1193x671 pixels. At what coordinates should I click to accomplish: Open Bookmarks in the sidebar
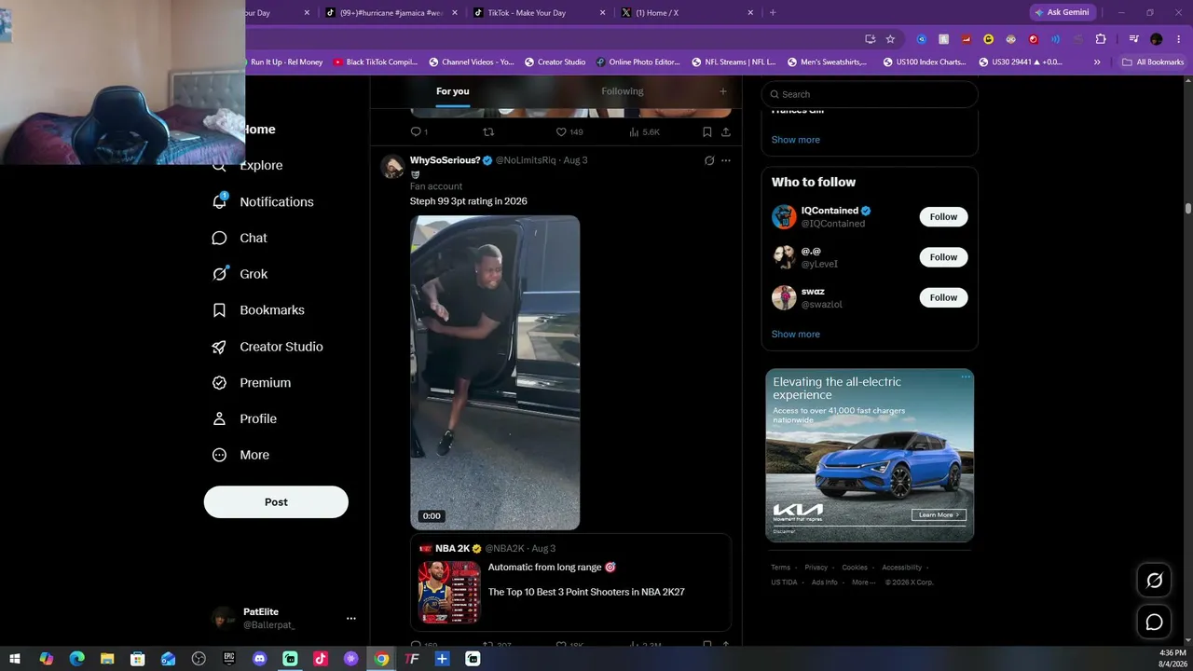(258, 310)
